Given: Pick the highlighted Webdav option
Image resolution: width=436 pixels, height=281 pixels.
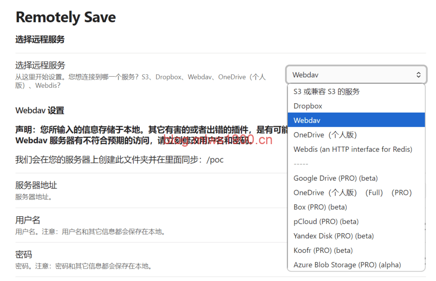Looking at the screenshot, I should click(307, 120).
